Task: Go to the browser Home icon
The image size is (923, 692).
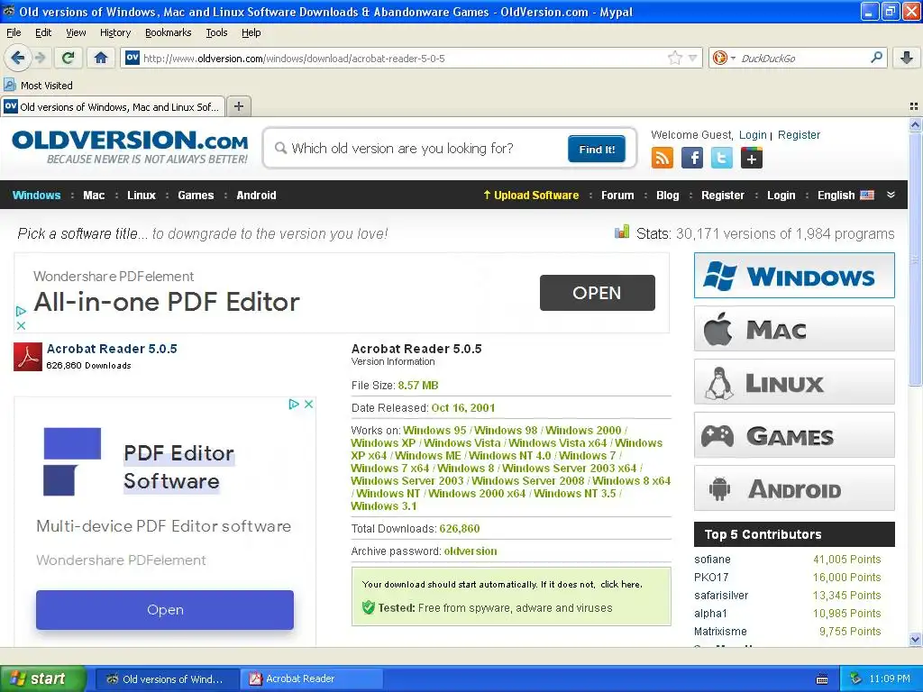Action: [x=101, y=58]
